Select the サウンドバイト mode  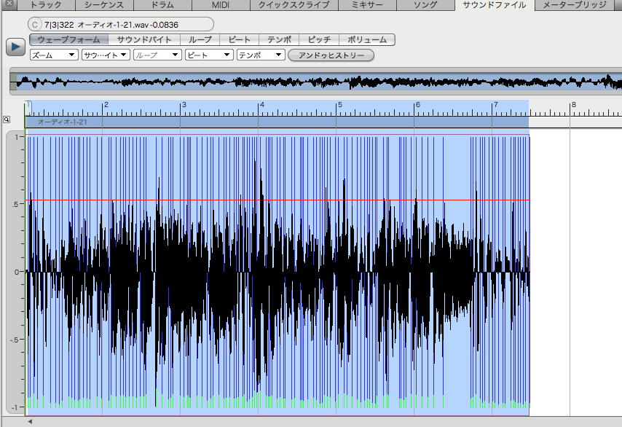pyautogui.click(x=144, y=39)
